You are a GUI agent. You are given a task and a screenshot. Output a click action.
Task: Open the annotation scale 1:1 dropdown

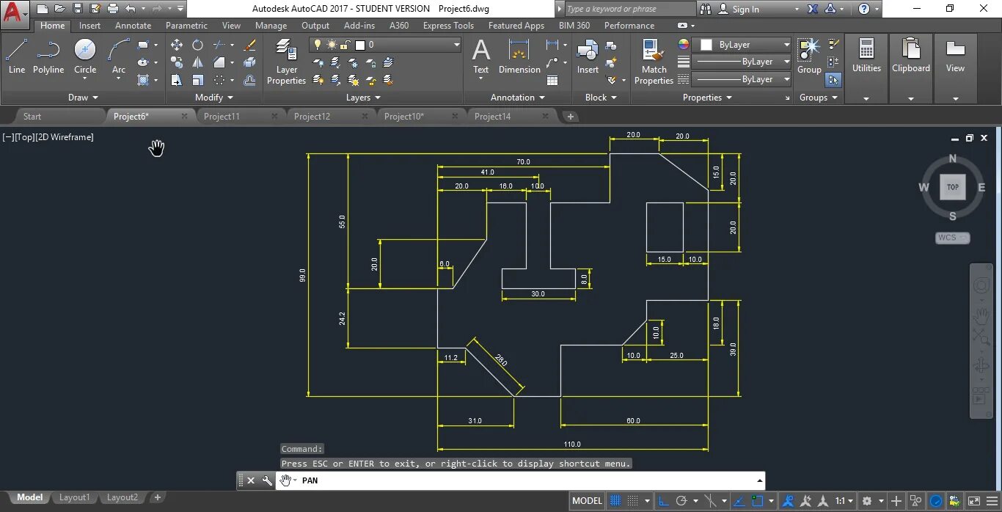pos(844,501)
